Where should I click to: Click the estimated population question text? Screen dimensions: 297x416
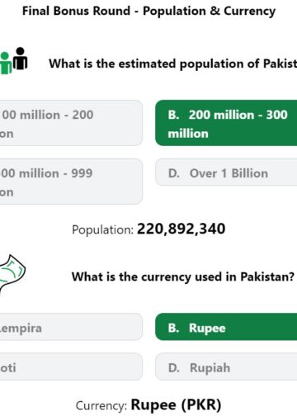pyautogui.click(x=173, y=64)
